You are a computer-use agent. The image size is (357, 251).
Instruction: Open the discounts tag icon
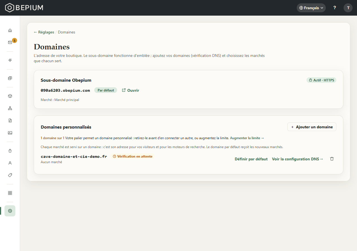tap(10, 175)
